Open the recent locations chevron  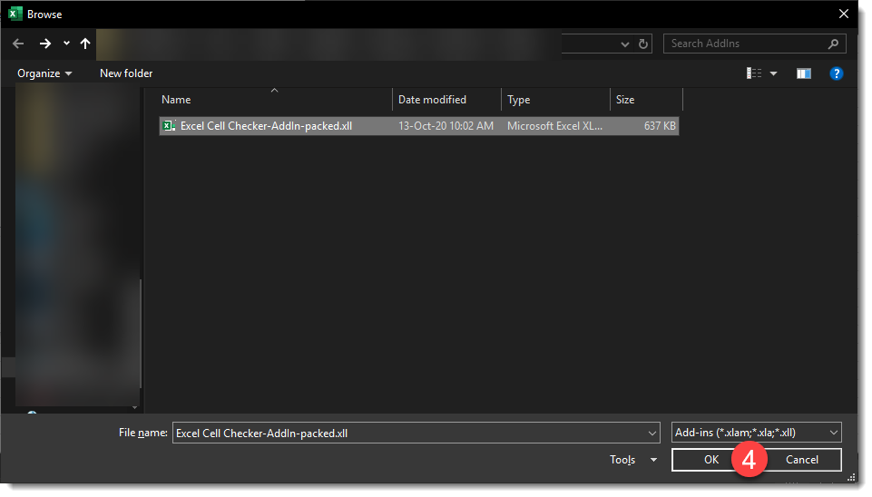coord(67,43)
